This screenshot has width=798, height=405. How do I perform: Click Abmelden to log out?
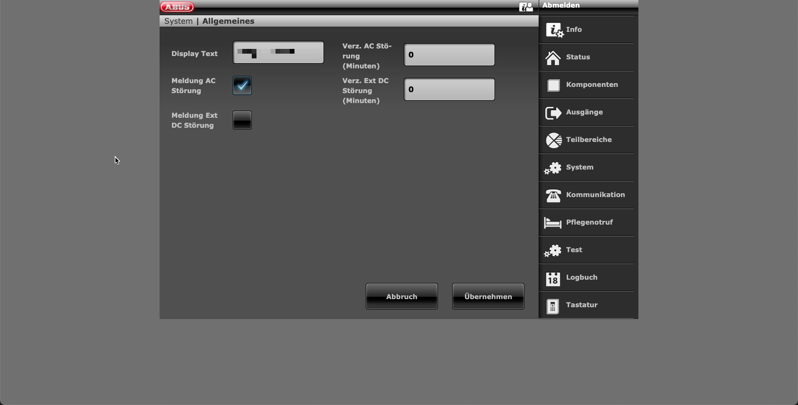[561, 5]
